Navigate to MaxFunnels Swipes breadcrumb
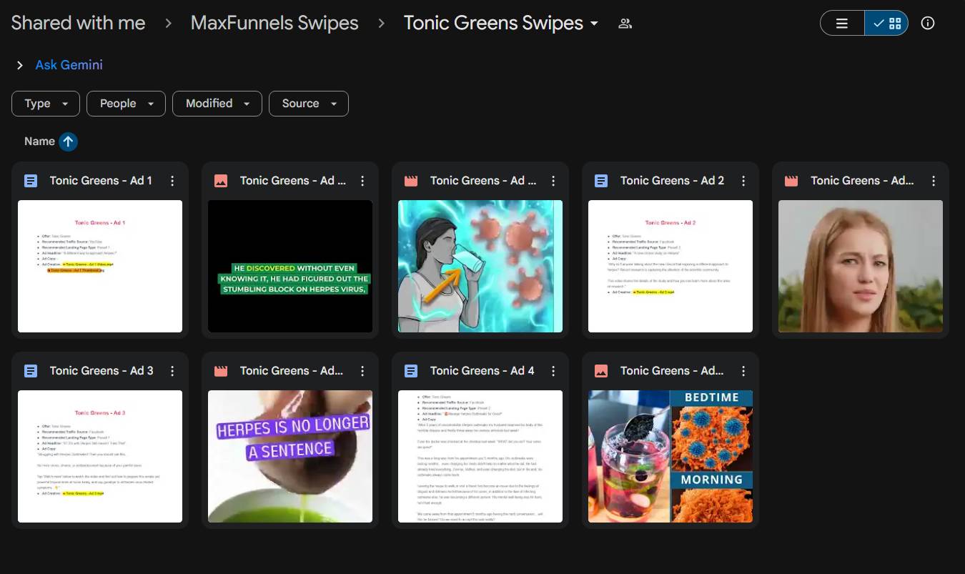965x574 pixels. click(x=274, y=24)
